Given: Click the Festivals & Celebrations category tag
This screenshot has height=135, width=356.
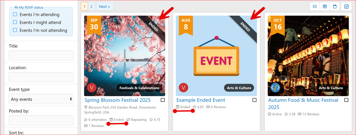Looking at the screenshot, I should pos(139,88).
